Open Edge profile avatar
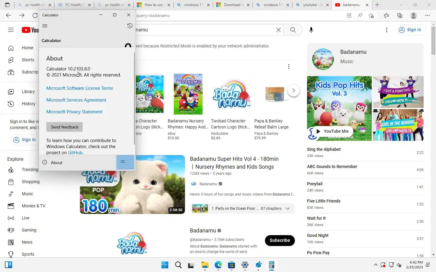The height and width of the screenshot is (272, 436). [x=414, y=15]
